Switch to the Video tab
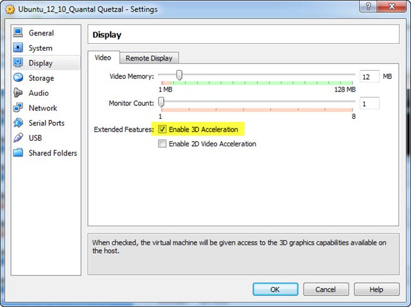 pyautogui.click(x=103, y=57)
